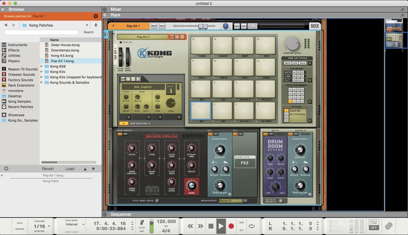Select previous patch arrow in Browser
This screenshot has height=235, width=408.
85,169
